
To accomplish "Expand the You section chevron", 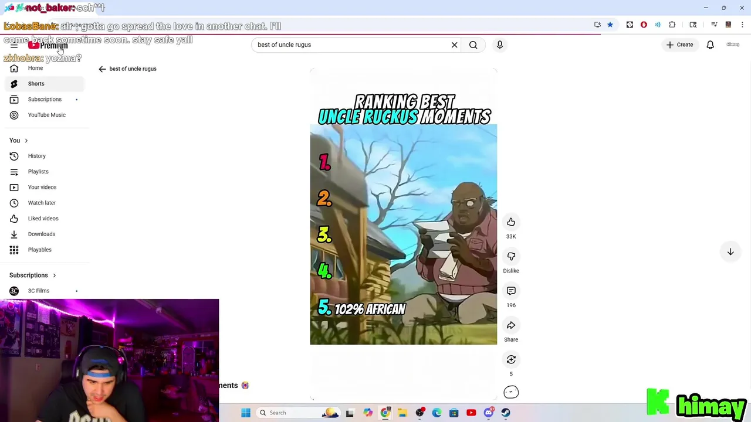I will pos(26,141).
